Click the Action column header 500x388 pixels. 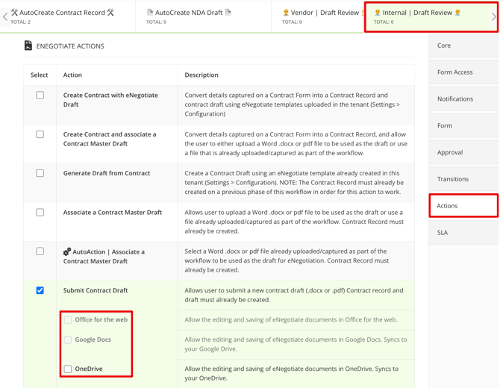(72, 75)
